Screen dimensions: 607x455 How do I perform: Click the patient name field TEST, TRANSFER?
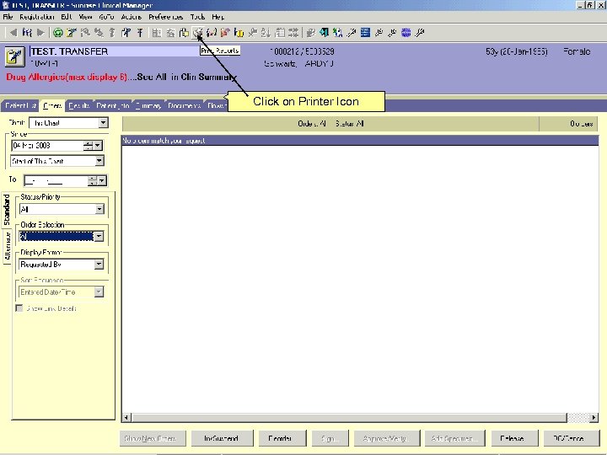114,51
